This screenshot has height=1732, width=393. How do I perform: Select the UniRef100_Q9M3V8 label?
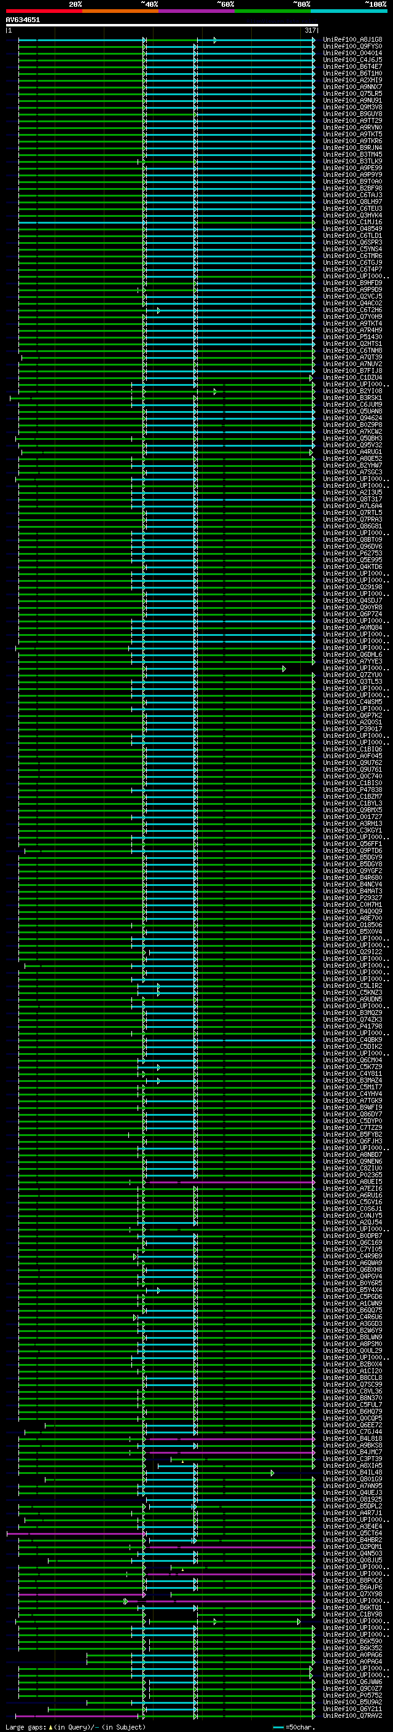[x=352, y=107]
